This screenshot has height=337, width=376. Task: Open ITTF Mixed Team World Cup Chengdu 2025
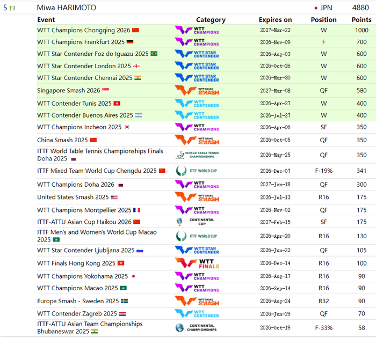pyautogui.click(x=97, y=171)
